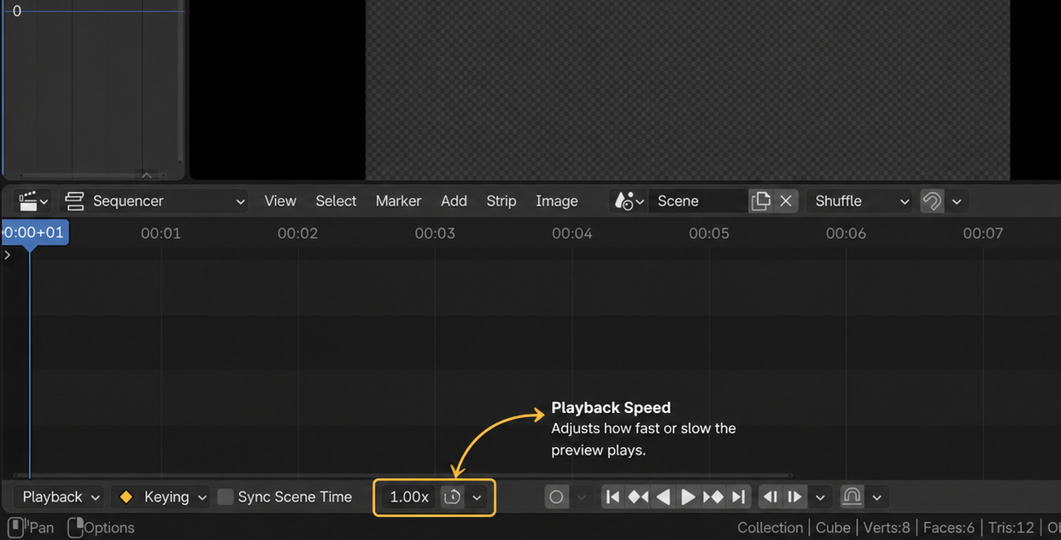1061x540 pixels.
Task: Open the Image menu
Action: tap(557, 201)
